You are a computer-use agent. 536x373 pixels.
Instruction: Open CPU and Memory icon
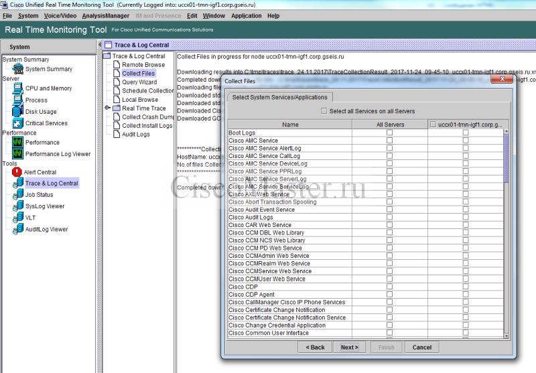click(x=18, y=88)
